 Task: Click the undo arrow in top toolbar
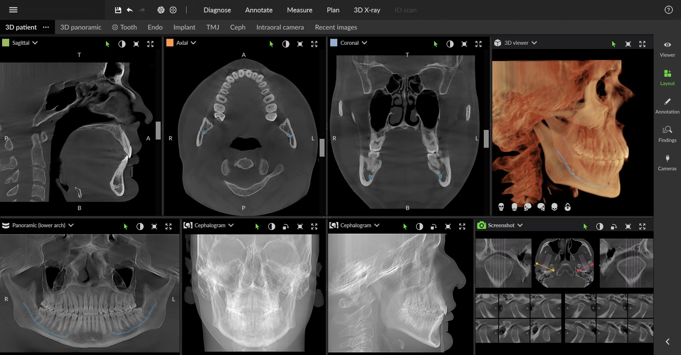coord(130,10)
